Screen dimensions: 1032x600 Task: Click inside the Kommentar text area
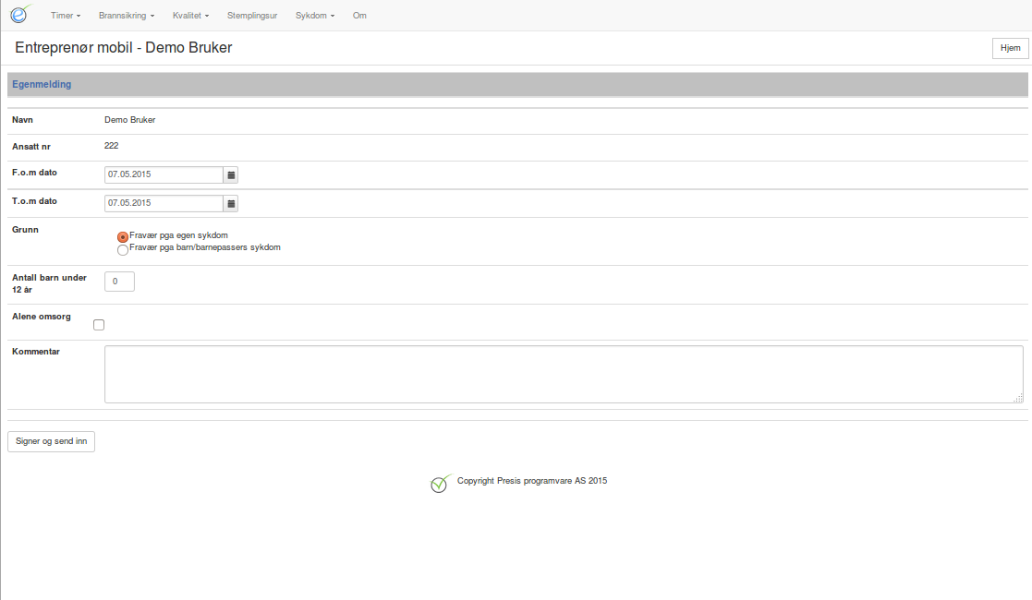(564, 375)
